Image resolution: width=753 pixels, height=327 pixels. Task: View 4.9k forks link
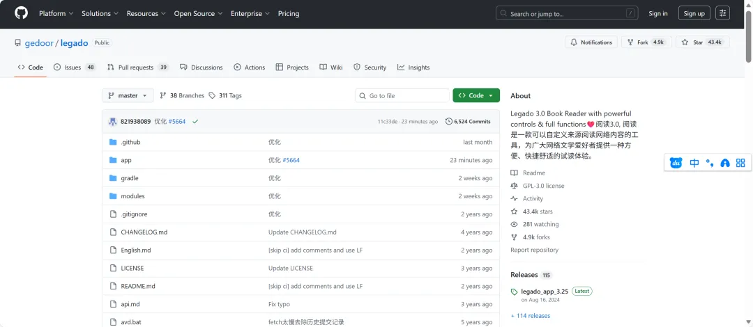530,237
